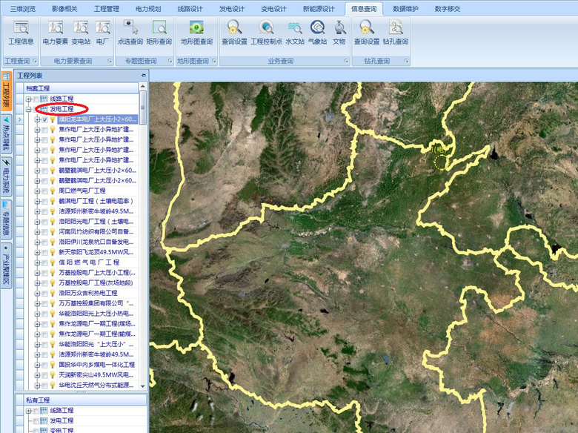The height and width of the screenshot is (433, 578).
Task: Select the 变电站 query icon
Action: point(81,33)
